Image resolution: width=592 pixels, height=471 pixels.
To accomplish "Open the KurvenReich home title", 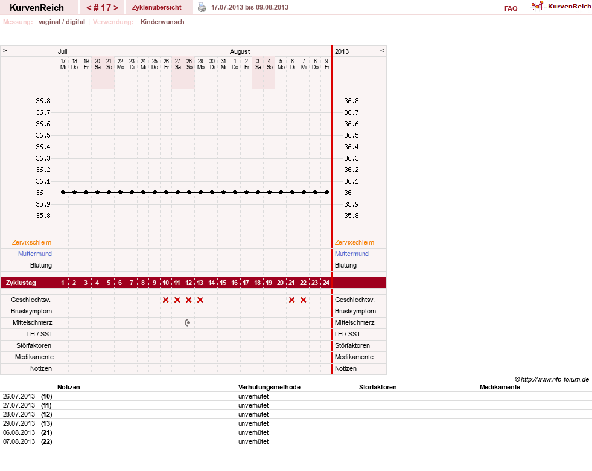I will point(37,8).
